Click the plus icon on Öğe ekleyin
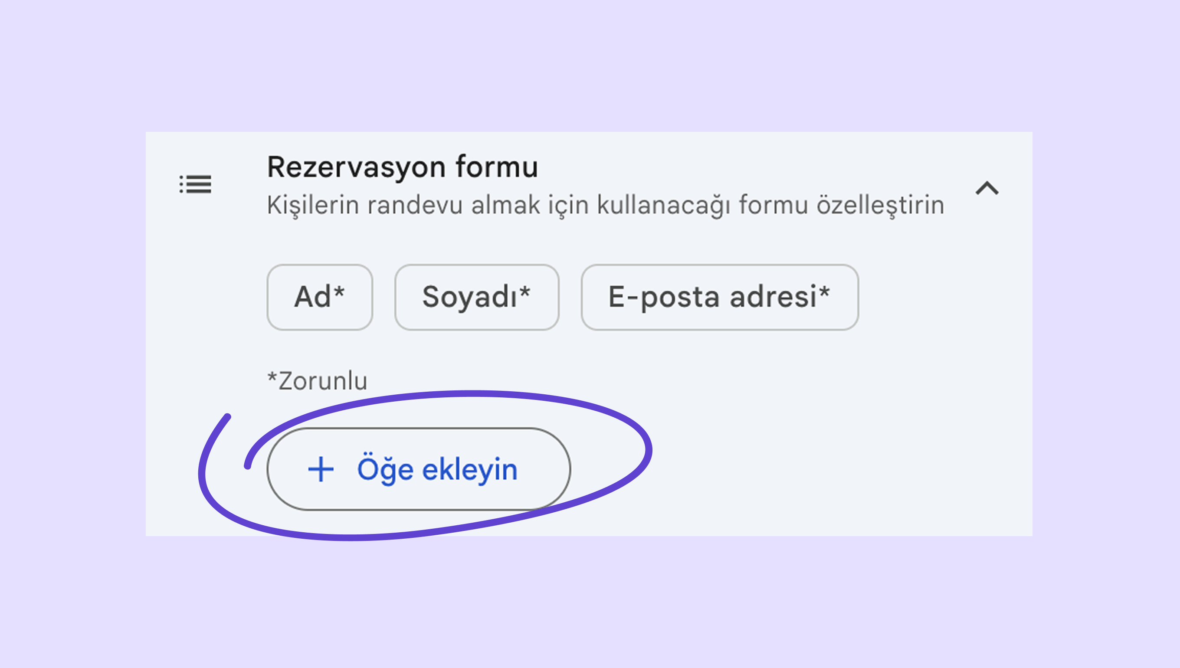The height and width of the screenshot is (668, 1180). 321,469
